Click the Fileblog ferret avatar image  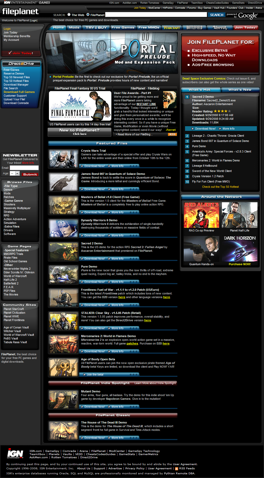[170, 100]
